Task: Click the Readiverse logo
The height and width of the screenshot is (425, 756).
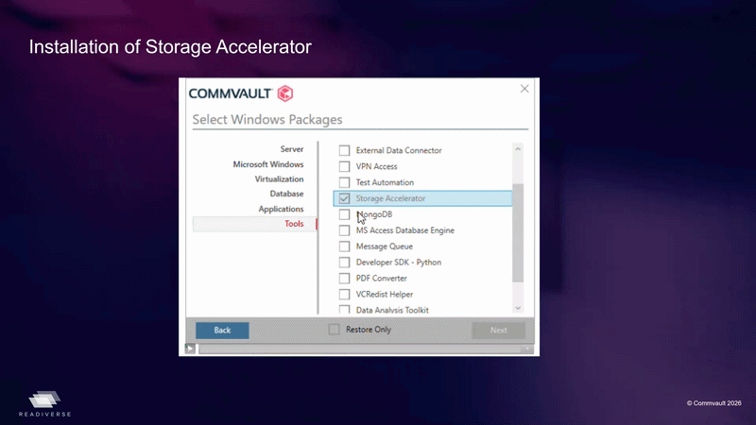Action: (44, 403)
